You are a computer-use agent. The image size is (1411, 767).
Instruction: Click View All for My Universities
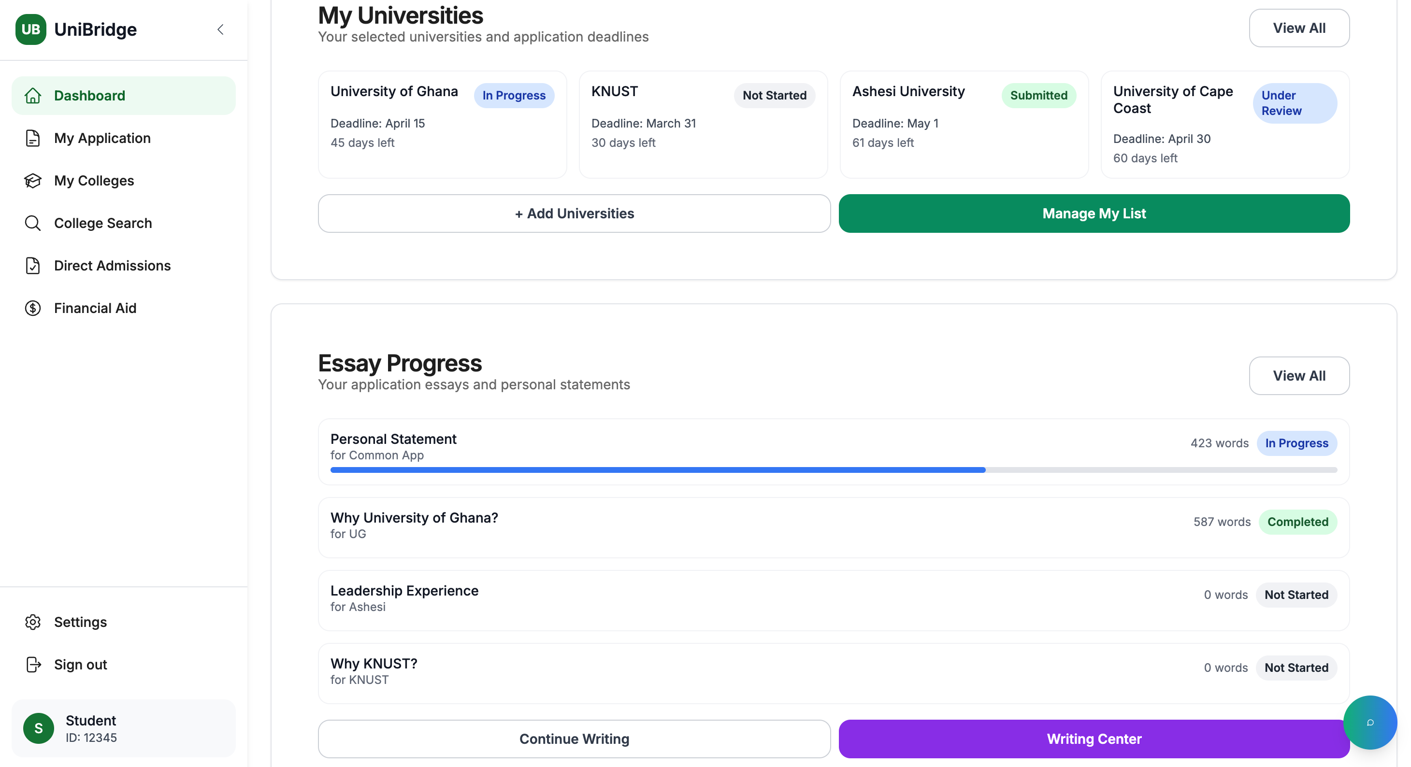1299,28
